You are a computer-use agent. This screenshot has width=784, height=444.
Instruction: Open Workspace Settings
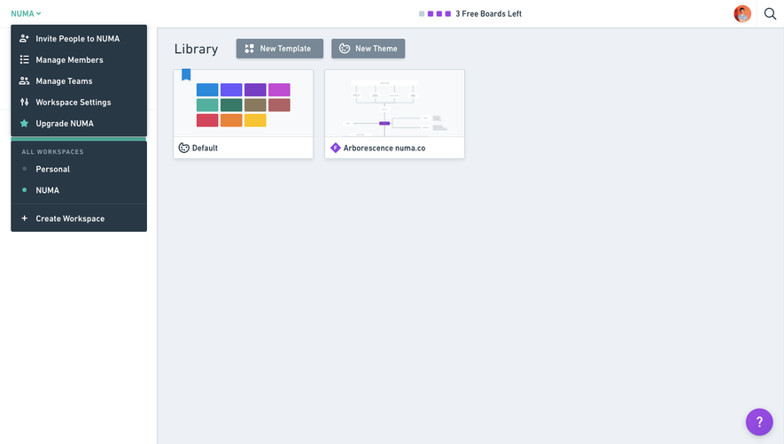tap(79, 103)
